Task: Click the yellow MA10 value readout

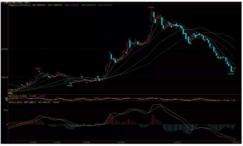Action: tap(55, 5)
